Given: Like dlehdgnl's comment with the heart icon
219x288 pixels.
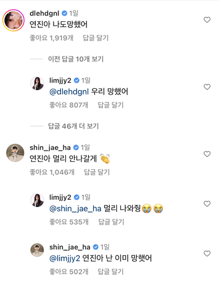Looking at the screenshot, I should point(207,19).
